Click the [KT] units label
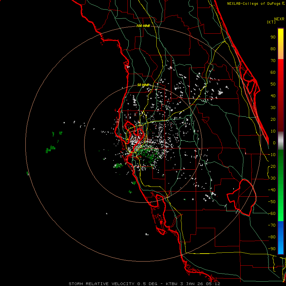The width and height of the screenshot is (286, 286). pyautogui.click(x=271, y=22)
